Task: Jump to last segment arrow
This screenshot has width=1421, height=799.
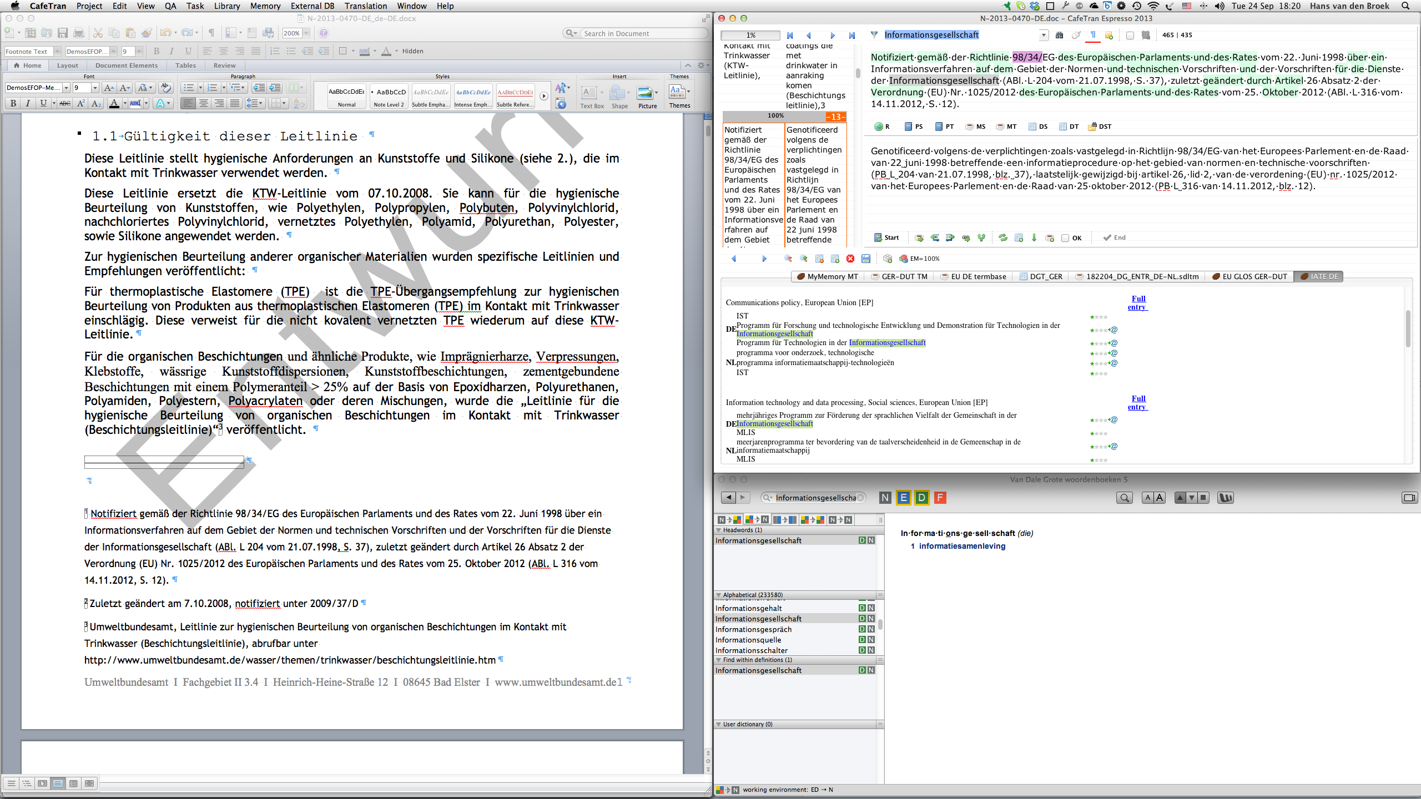Action: click(x=852, y=35)
